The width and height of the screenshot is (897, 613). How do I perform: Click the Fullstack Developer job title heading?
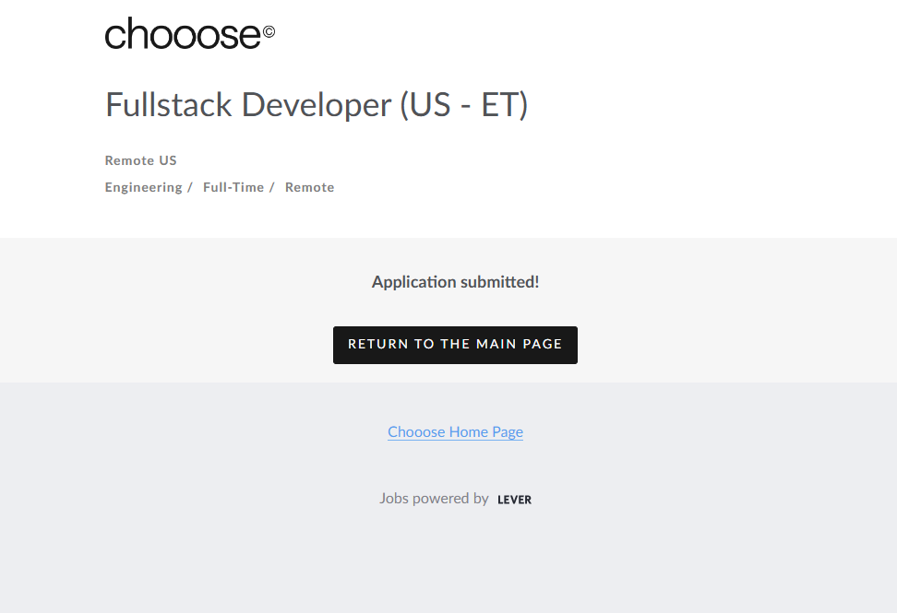(316, 105)
